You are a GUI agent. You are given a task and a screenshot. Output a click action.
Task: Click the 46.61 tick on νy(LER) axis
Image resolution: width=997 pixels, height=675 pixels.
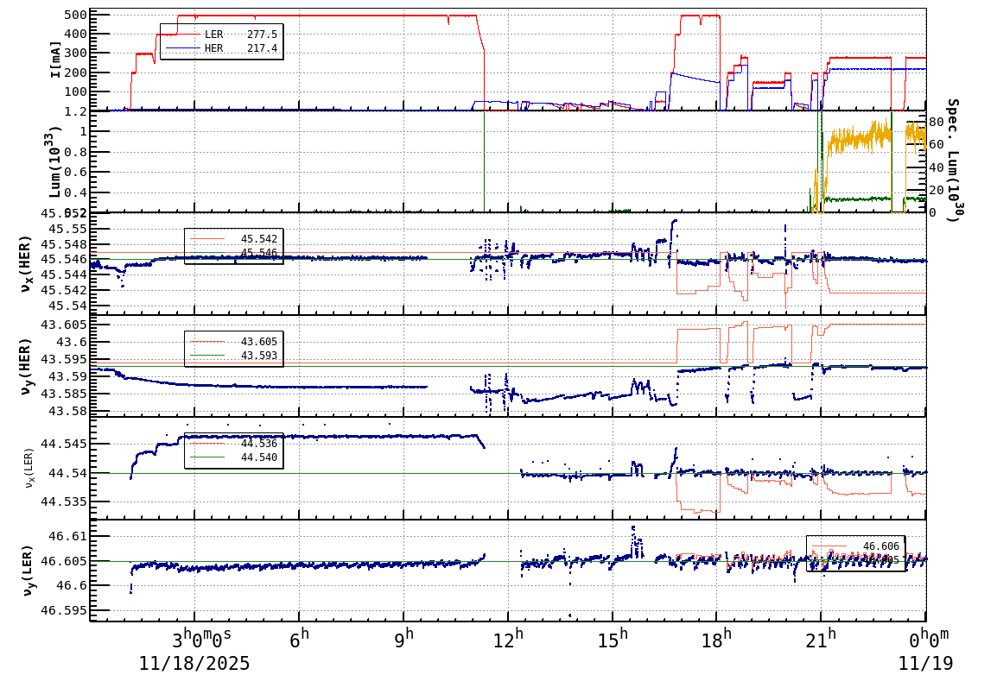(x=68, y=536)
